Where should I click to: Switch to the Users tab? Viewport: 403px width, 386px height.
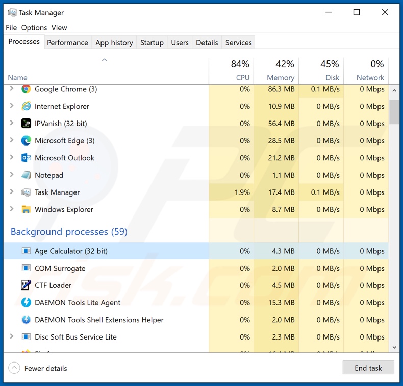pyautogui.click(x=180, y=43)
